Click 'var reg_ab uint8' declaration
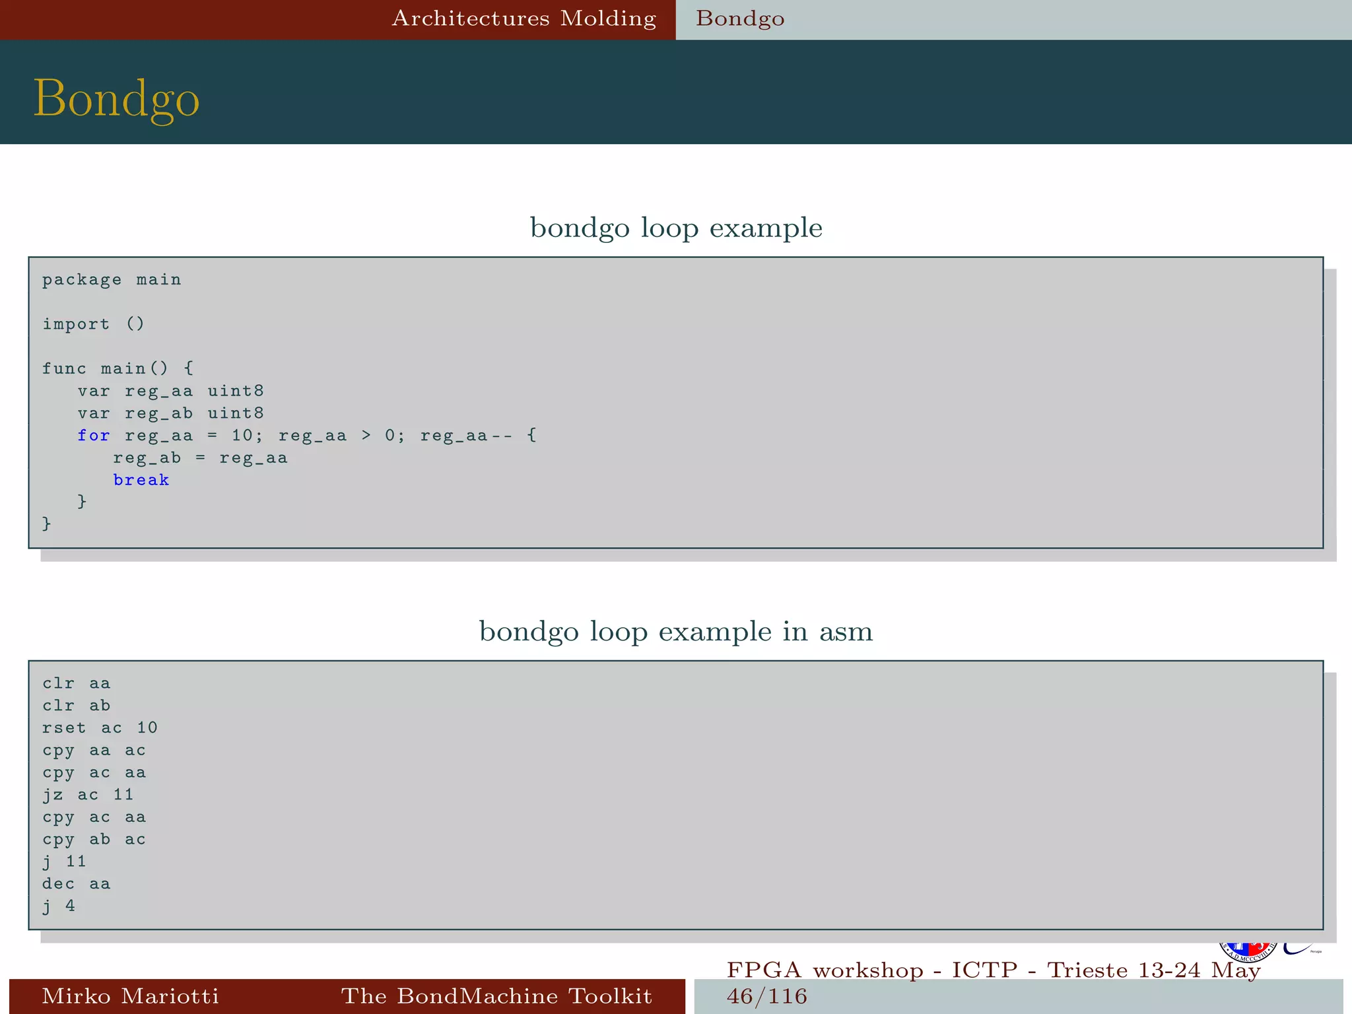 pos(170,413)
